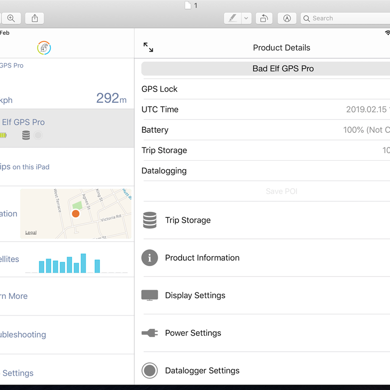Click the Rotate toolbar button
This screenshot has width=390, height=390.
pos(264,18)
